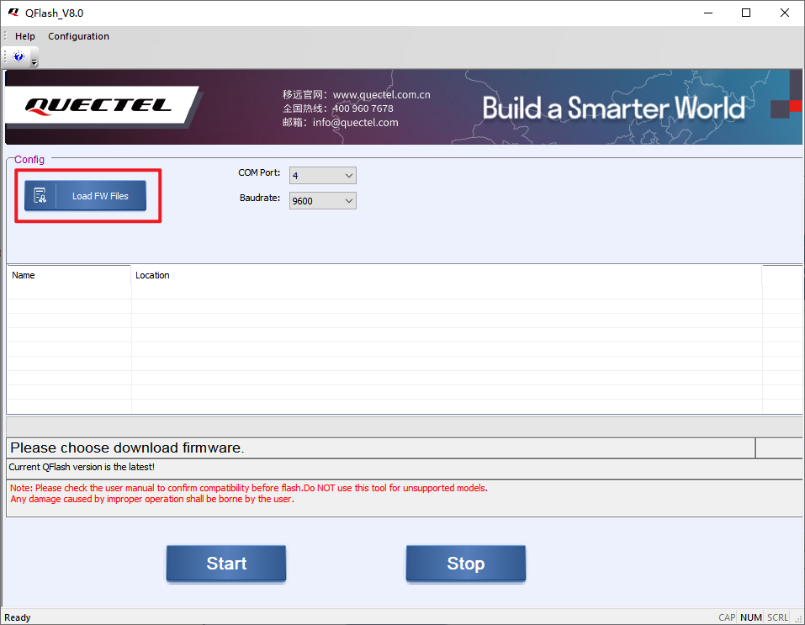Click the red compatibility Note warning text
Screen dimensions: 805x625
click(249, 494)
